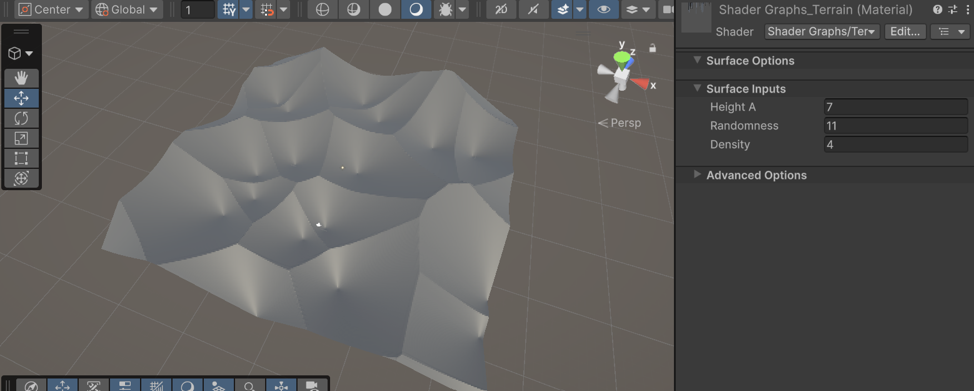974x391 pixels.
Task: Click the settings sliders button in bottom overlay
Action: click(125, 385)
